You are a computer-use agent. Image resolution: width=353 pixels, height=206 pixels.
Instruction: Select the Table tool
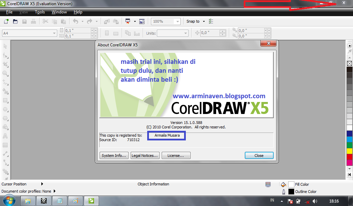[x=5, y=145]
